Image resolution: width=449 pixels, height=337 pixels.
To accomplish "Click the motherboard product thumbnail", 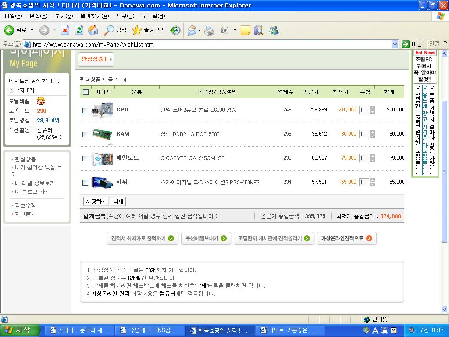I will (102, 158).
